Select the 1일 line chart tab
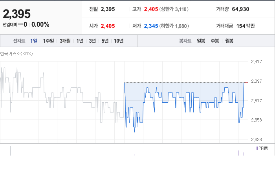The image size is (275, 192). coord(34,41)
